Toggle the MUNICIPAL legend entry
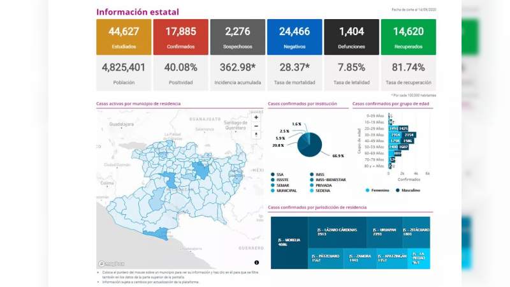The image size is (510, 287). 284,190
